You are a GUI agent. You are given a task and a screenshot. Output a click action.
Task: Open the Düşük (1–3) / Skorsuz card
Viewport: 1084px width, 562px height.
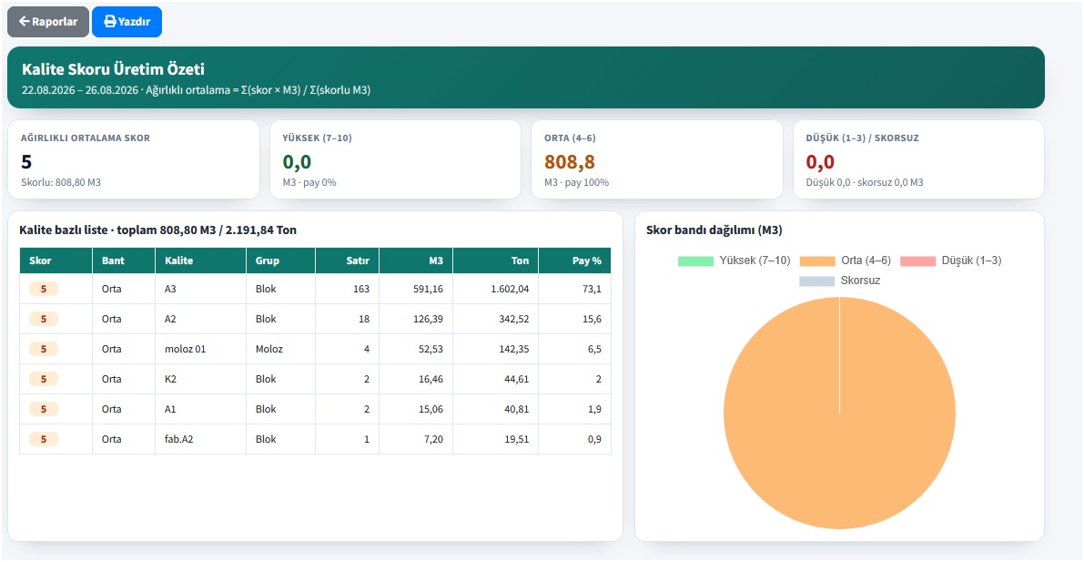(x=918, y=160)
